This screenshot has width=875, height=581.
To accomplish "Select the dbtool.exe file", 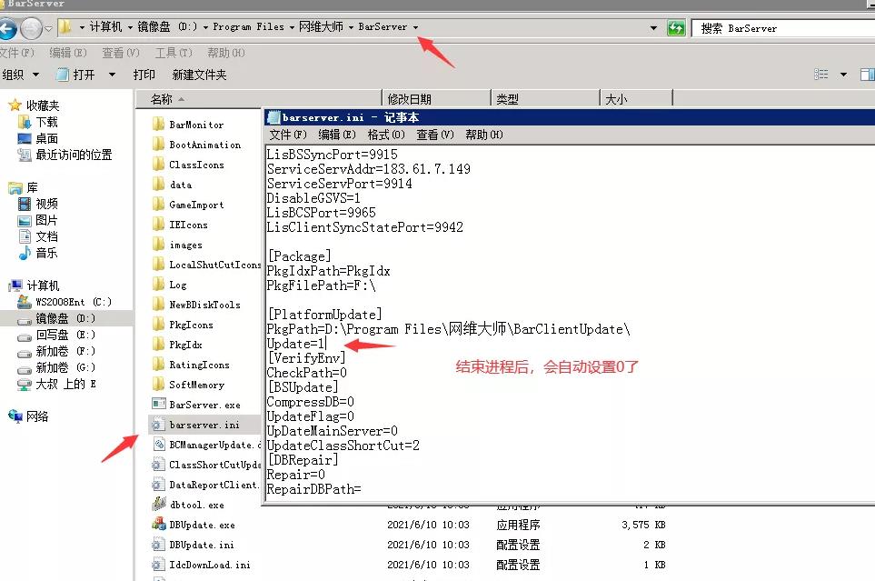I will click(195, 505).
